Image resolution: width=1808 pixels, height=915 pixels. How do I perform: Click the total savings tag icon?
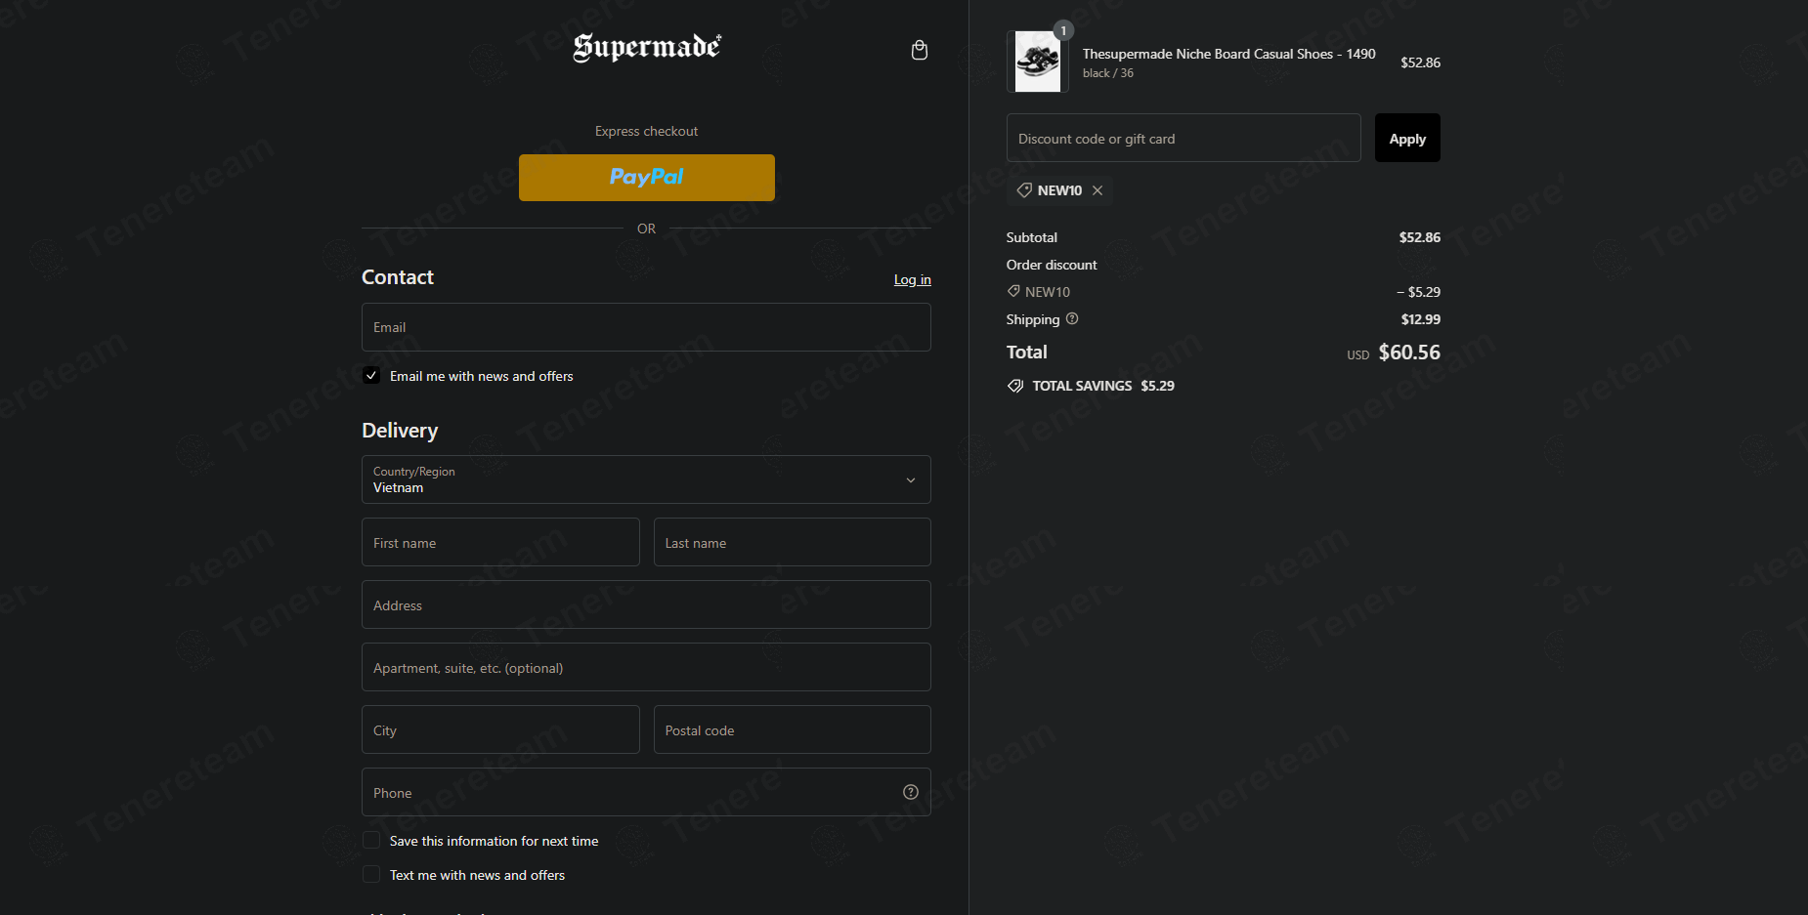1015,386
